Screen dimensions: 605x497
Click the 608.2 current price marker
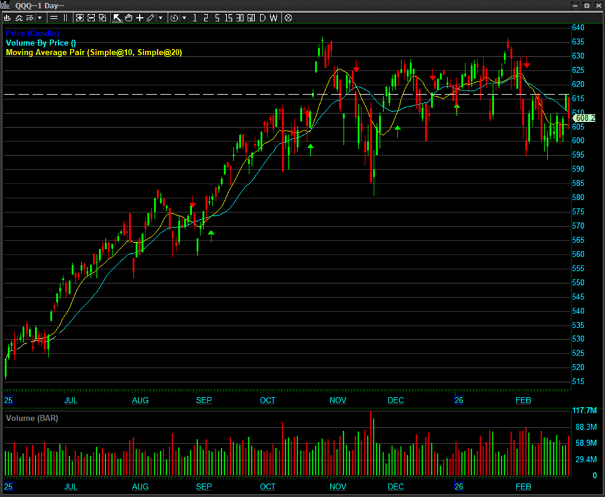[585, 118]
